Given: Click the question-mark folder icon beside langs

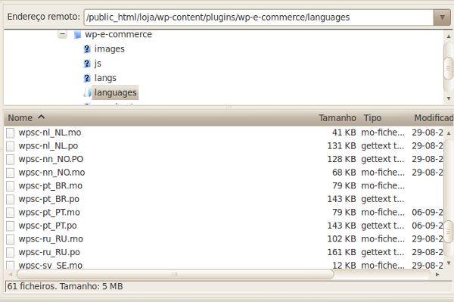Looking at the screenshot, I should click(87, 78).
